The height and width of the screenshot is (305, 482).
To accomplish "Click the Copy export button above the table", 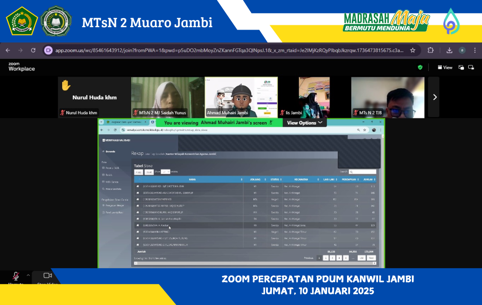I will (138, 171).
